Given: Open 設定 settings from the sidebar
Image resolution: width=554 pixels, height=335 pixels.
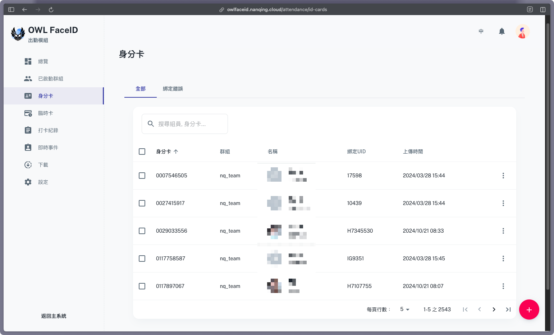Looking at the screenshot, I should pos(43,182).
